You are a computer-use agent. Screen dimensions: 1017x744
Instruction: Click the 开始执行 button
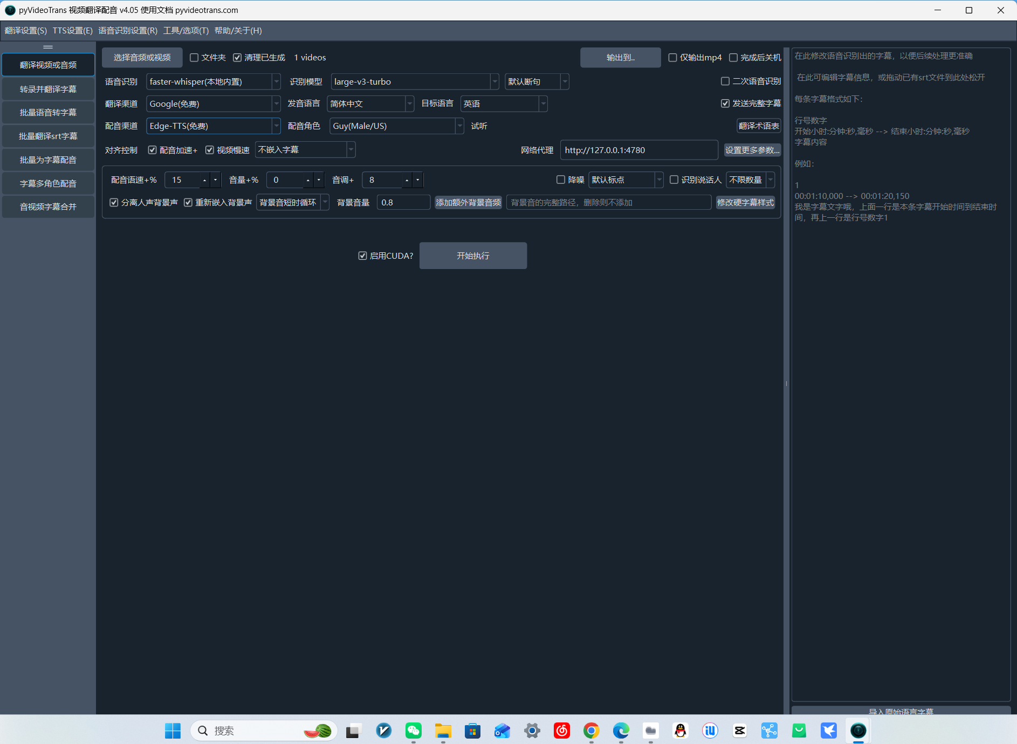point(473,256)
